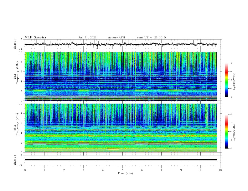Click the "ch.3(V)" axis label
Viewport: 248px width, 191px height.
[15, 160]
